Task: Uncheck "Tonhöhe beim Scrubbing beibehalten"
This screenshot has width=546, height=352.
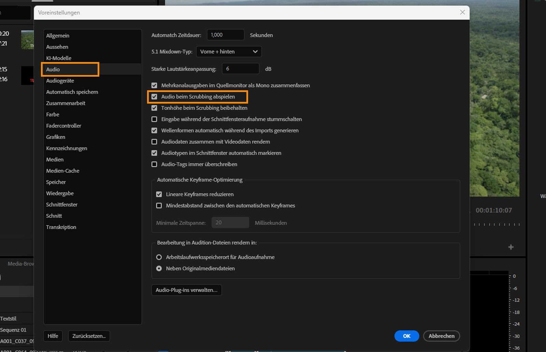Action: click(x=154, y=108)
